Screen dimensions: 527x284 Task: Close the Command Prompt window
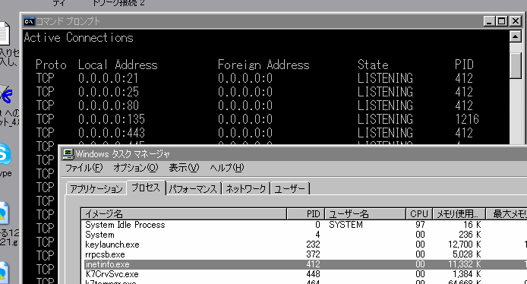[x=516, y=21]
